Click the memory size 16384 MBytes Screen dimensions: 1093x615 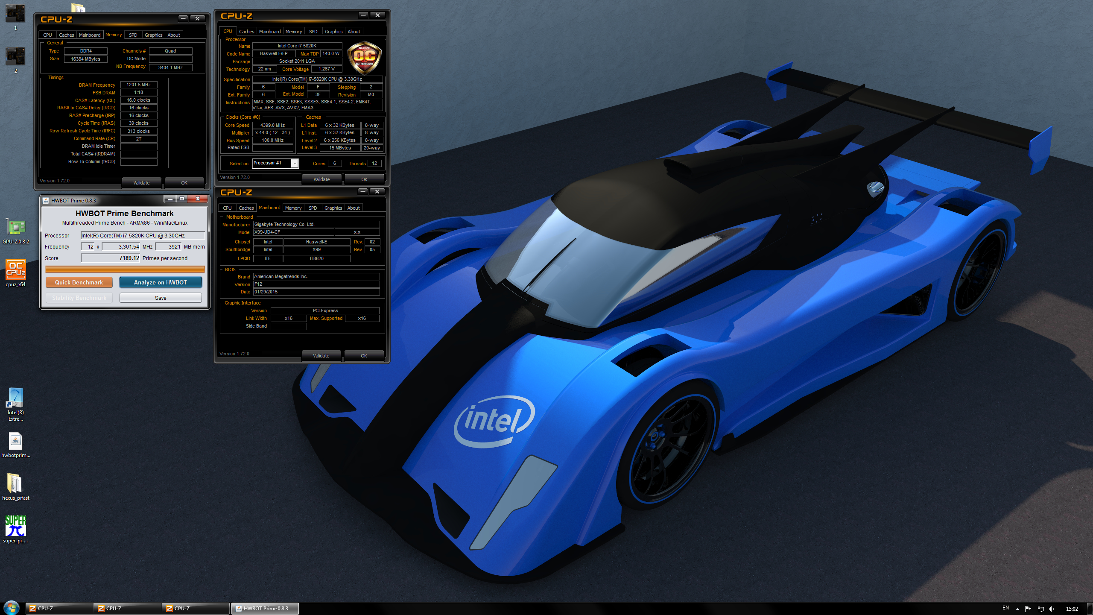(x=85, y=59)
